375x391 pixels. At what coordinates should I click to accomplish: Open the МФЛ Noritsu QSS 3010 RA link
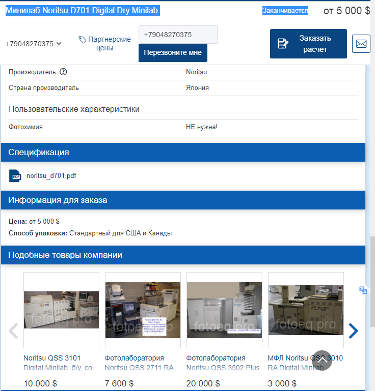(x=305, y=363)
